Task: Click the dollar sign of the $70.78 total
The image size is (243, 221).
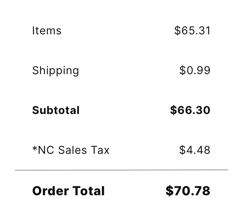Action: [170, 191]
